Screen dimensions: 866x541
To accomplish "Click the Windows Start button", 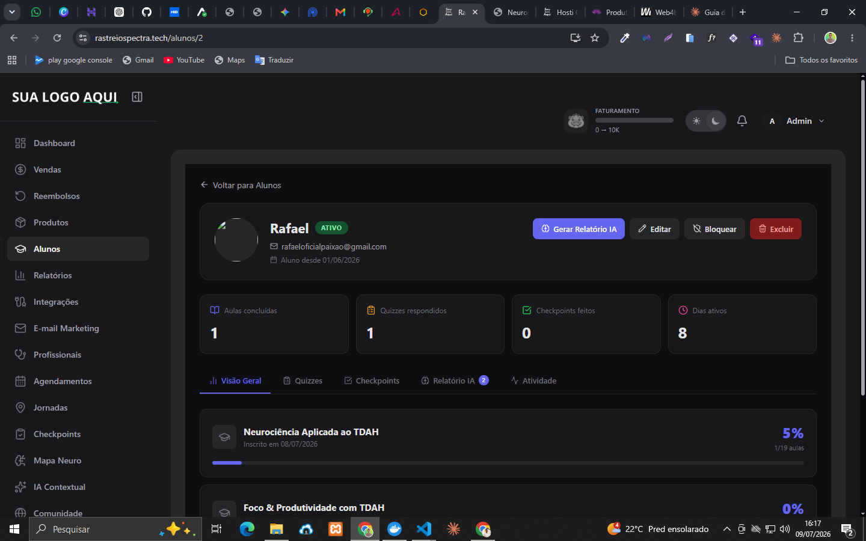I will tap(14, 529).
